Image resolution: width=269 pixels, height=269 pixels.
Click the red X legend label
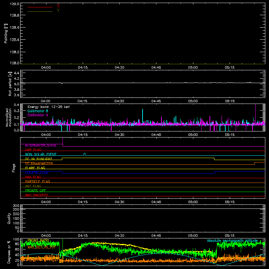pos(58,6)
